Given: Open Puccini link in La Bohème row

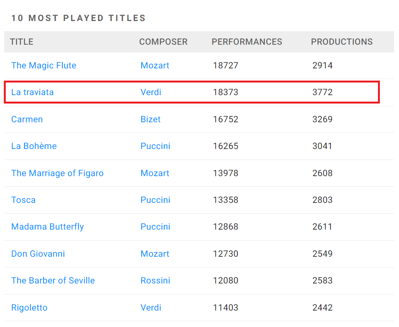Looking at the screenshot, I should pyautogui.click(x=155, y=146).
